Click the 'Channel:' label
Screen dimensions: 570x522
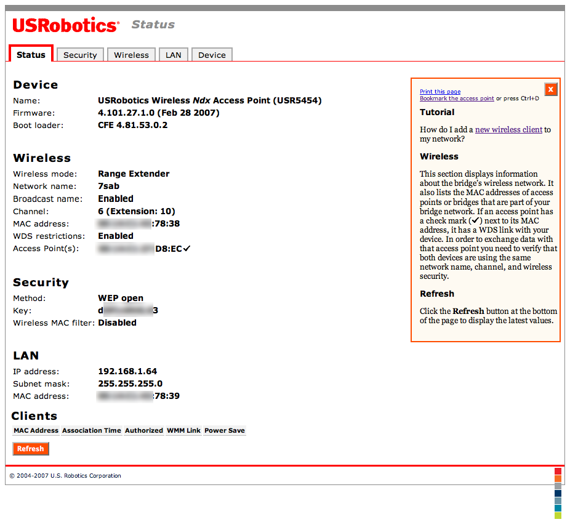coord(31,212)
